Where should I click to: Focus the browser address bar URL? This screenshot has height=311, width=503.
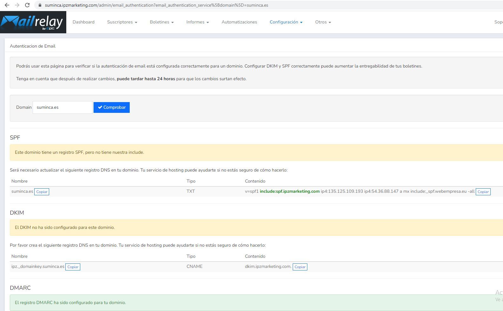156,5
